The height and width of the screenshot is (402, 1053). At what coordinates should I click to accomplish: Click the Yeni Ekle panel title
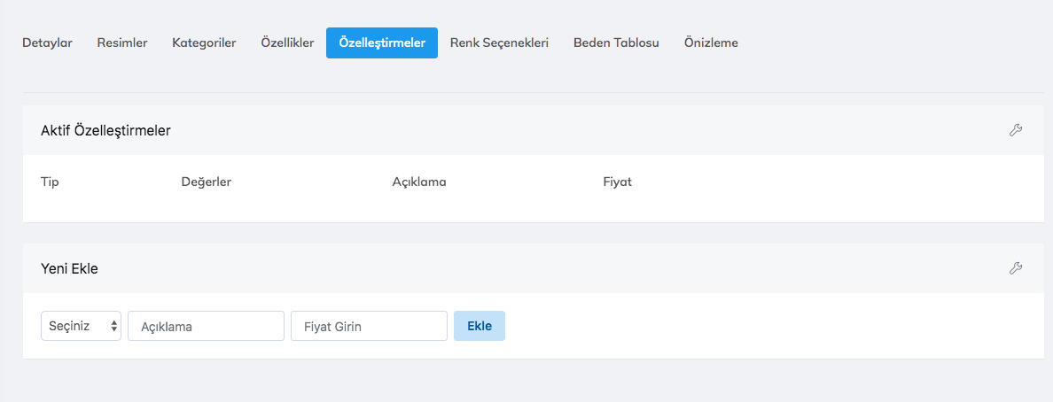(69, 268)
